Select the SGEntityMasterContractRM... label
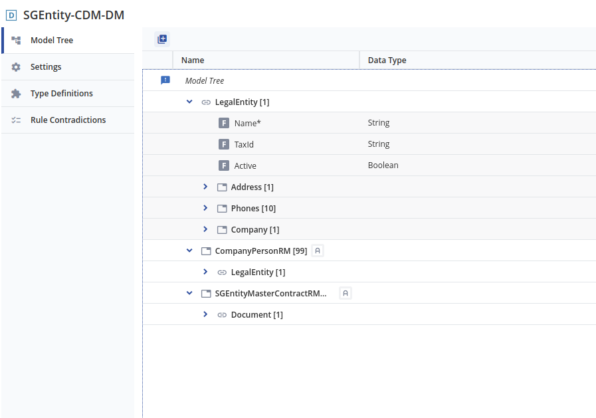Viewport: 596px width, 418px height. [x=270, y=293]
